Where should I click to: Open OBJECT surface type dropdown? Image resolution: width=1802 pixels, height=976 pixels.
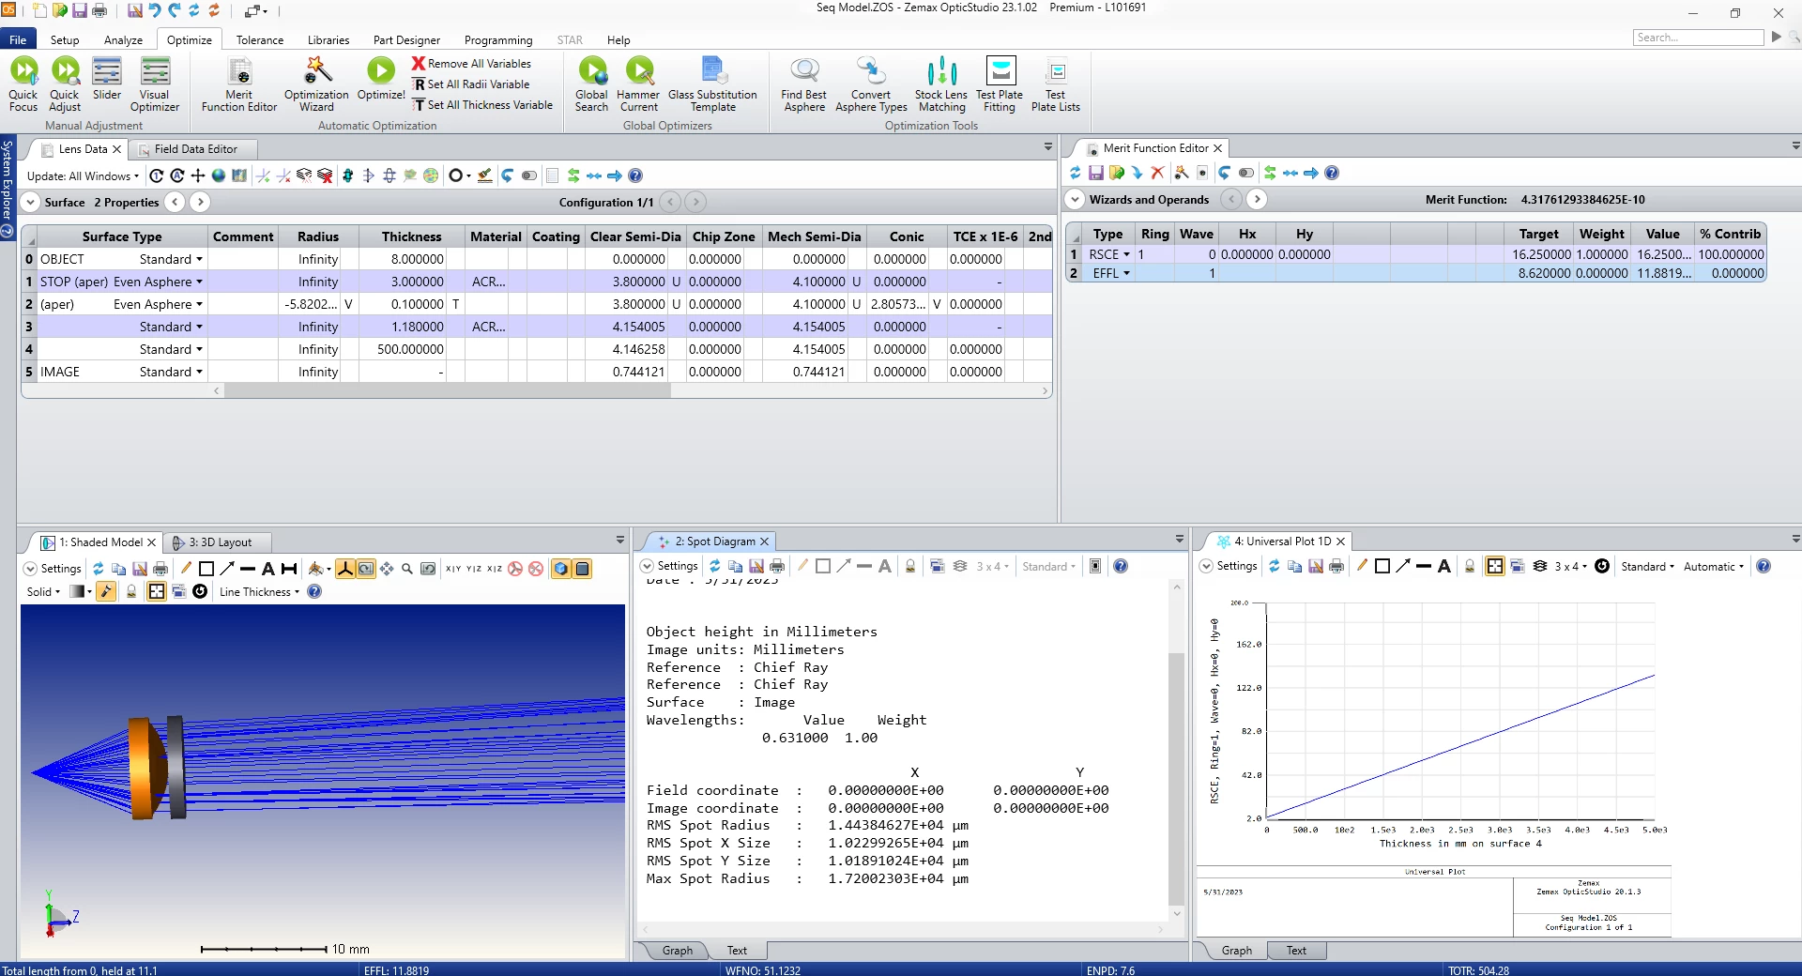tap(199, 260)
